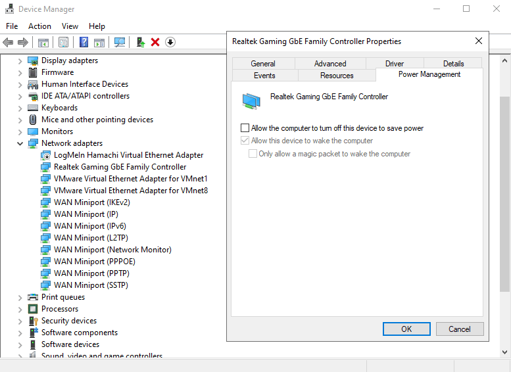Select Realtek Gaming GbE Family Controller in tree

120,167
